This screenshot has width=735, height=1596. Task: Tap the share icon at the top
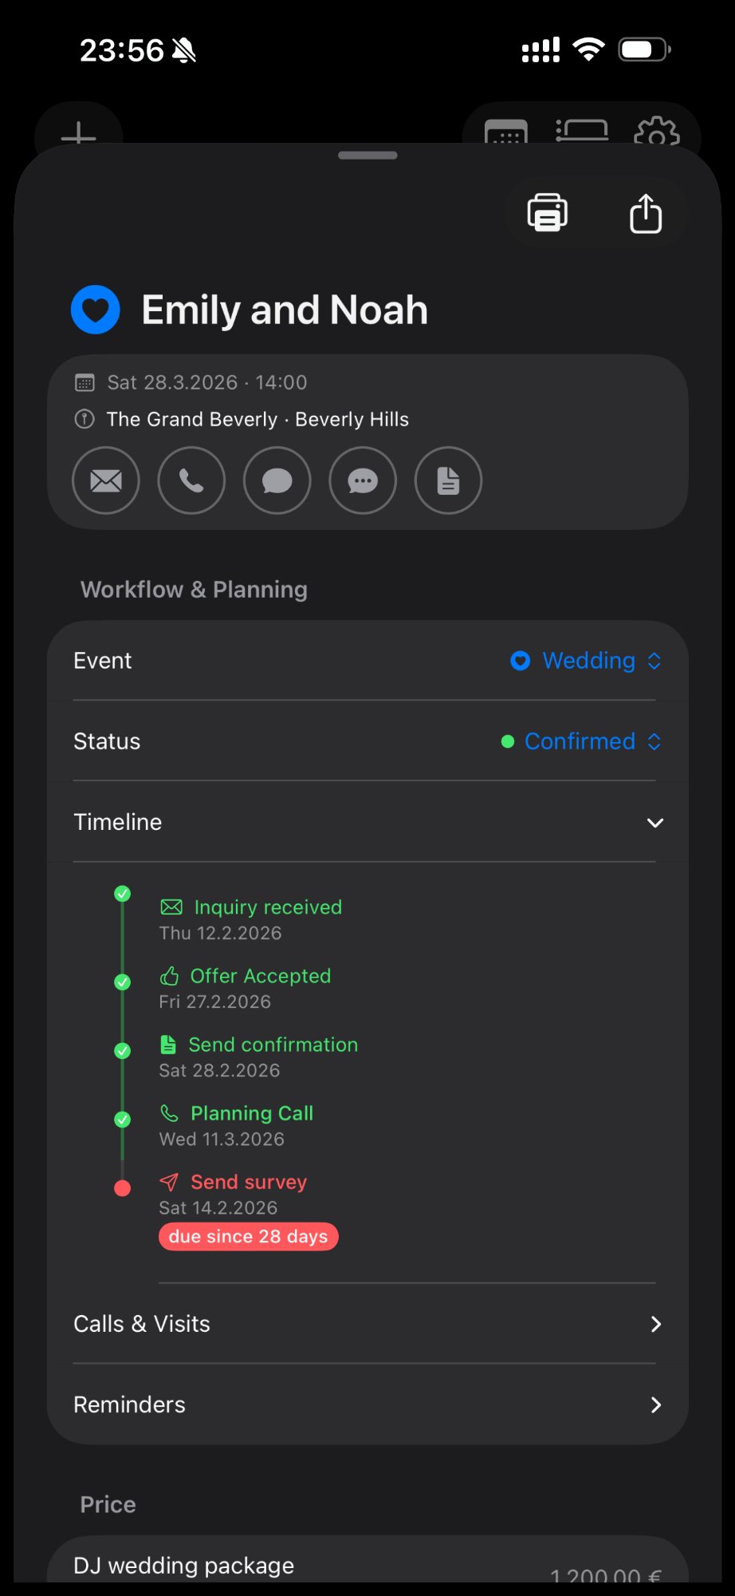tap(645, 212)
